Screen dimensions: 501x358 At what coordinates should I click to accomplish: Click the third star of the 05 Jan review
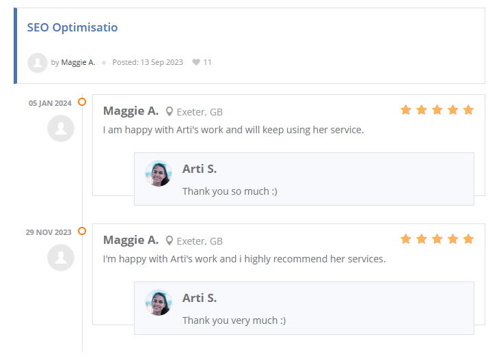pyautogui.click(x=437, y=110)
